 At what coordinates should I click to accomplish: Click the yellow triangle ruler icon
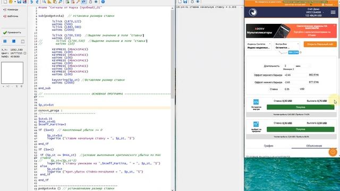[x=49, y=2]
